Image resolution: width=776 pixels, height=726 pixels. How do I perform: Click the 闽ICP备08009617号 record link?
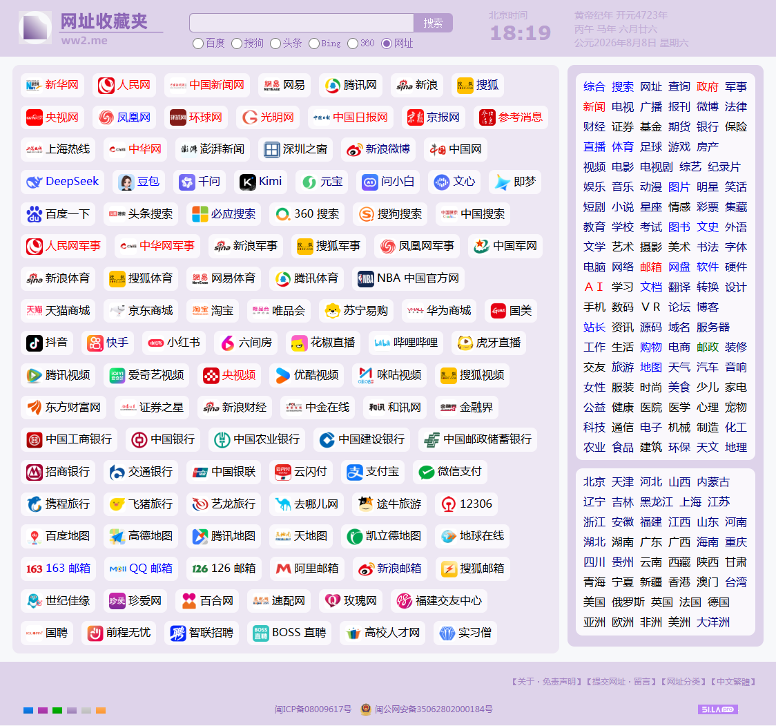tap(313, 709)
